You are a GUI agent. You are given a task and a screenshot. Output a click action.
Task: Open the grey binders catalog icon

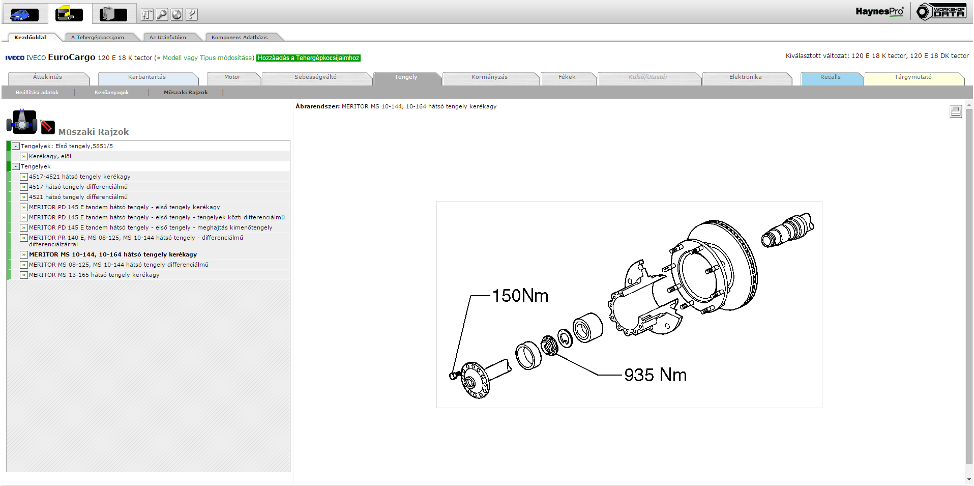(113, 14)
